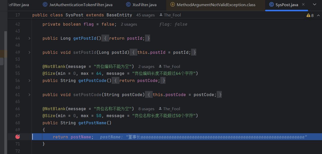Click 'SysPost' class name in sticky header
Image resolution: width=322 pixels, height=154 pixels.
[x=75, y=15]
